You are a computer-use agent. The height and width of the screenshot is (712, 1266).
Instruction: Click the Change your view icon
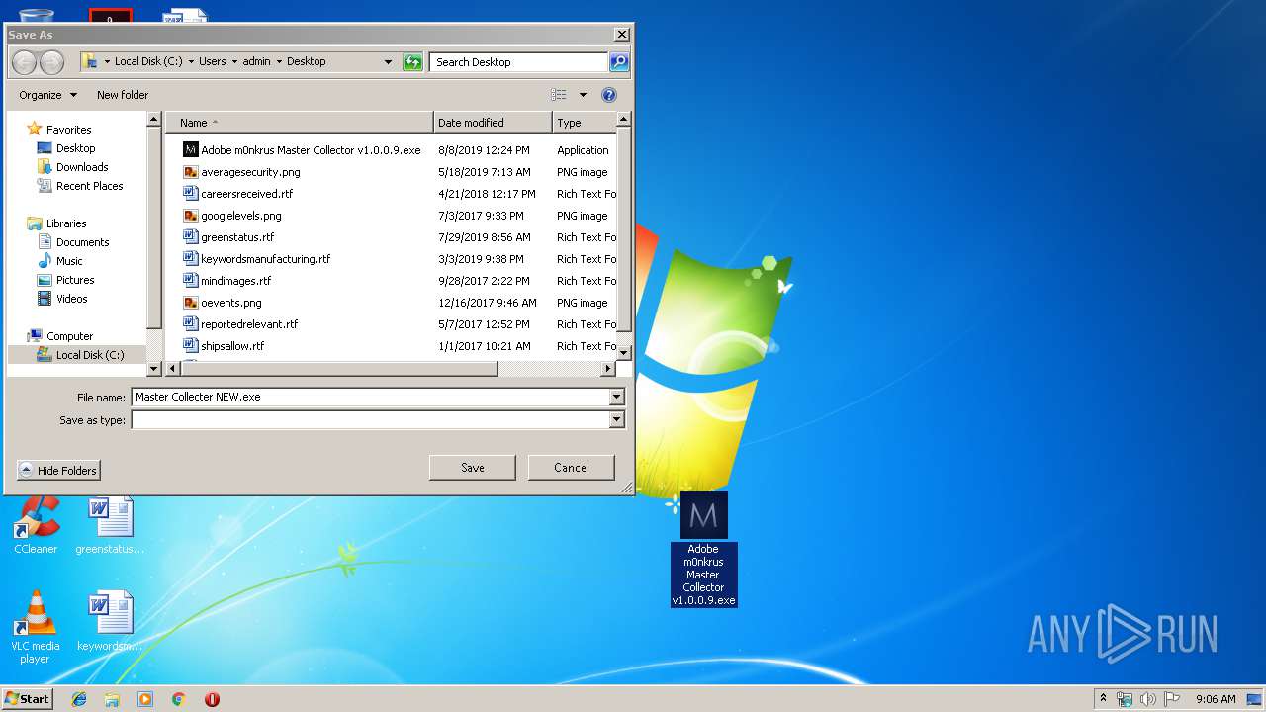559,95
